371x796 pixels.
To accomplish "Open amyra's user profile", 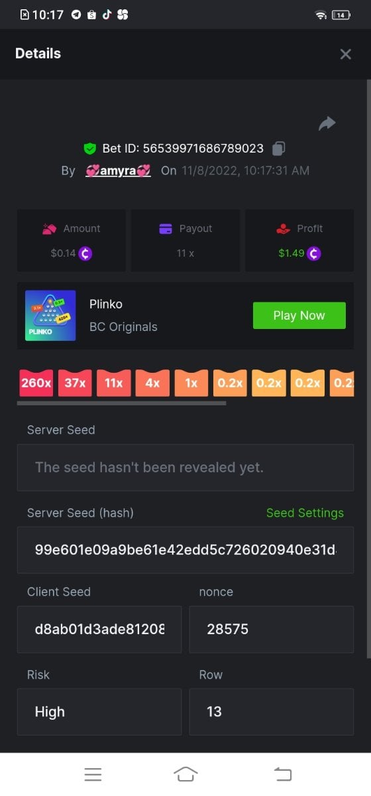I will 118,170.
